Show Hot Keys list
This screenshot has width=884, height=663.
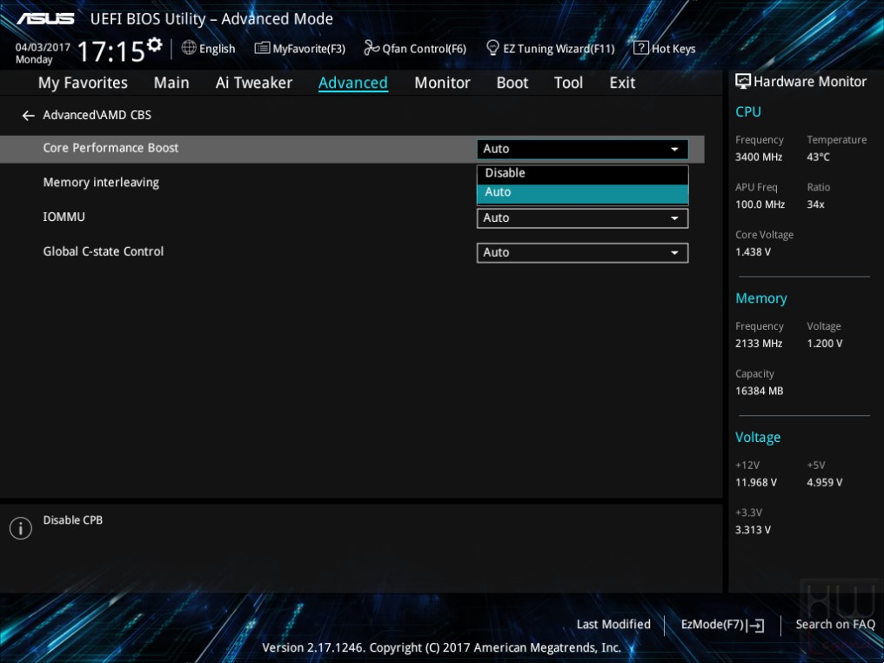(x=673, y=49)
